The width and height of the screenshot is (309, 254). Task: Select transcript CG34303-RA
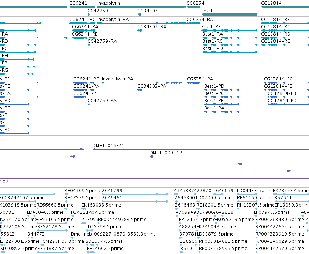tap(152, 27)
